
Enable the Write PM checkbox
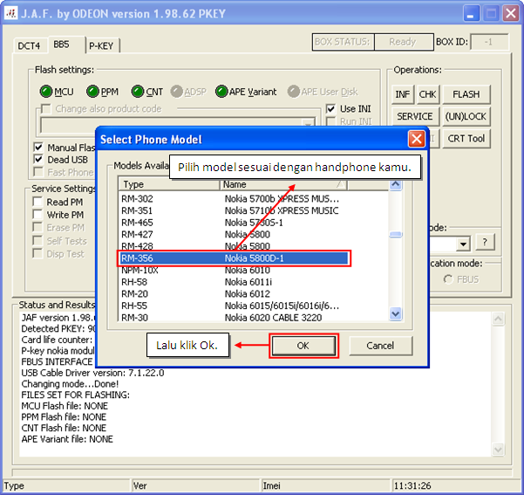[37, 215]
